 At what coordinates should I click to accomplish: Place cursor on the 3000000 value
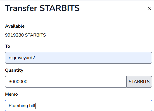pyautogui.click(x=18, y=82)
